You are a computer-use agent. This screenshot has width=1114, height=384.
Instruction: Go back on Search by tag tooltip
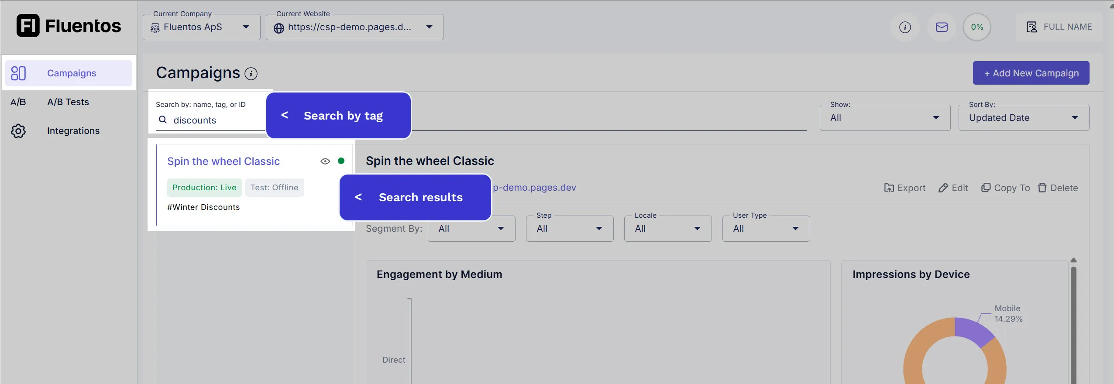coord(285,115)
